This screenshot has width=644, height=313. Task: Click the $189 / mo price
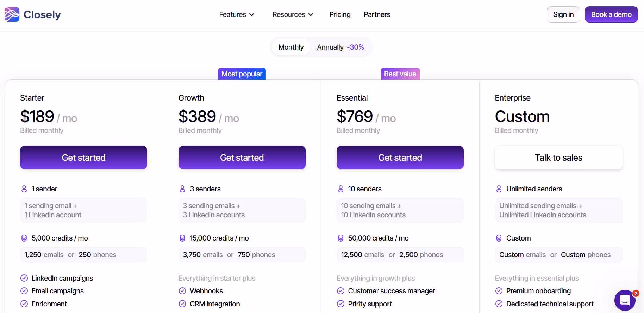(x=49, y=117)
